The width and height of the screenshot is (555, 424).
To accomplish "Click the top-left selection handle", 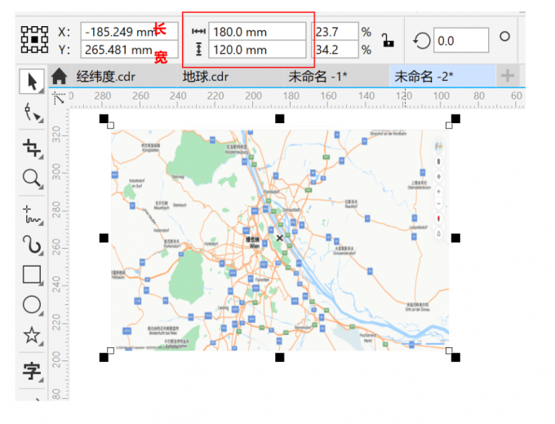I will point(104,119).
